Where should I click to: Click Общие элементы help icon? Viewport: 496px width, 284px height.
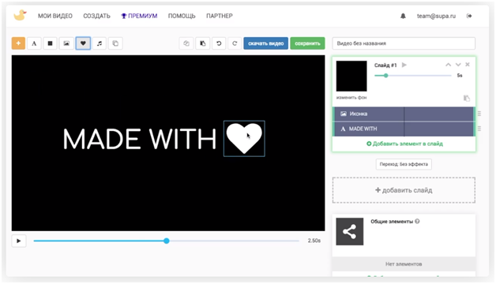tap(417, 222)
